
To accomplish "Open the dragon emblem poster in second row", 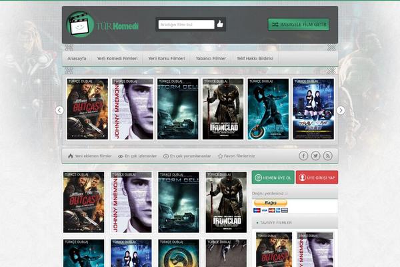I will pyautogui.click(x=179, y=253).
